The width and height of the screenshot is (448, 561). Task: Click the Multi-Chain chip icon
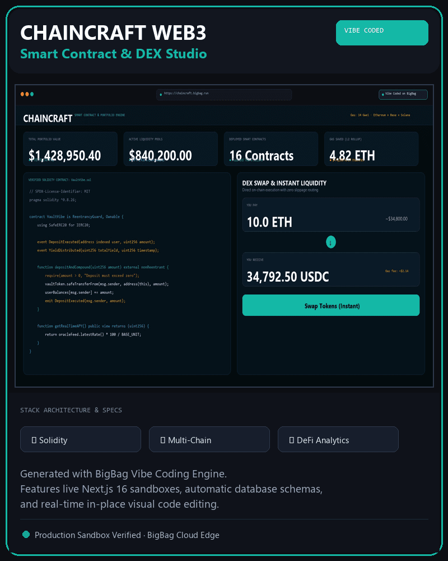pos(163,440)
